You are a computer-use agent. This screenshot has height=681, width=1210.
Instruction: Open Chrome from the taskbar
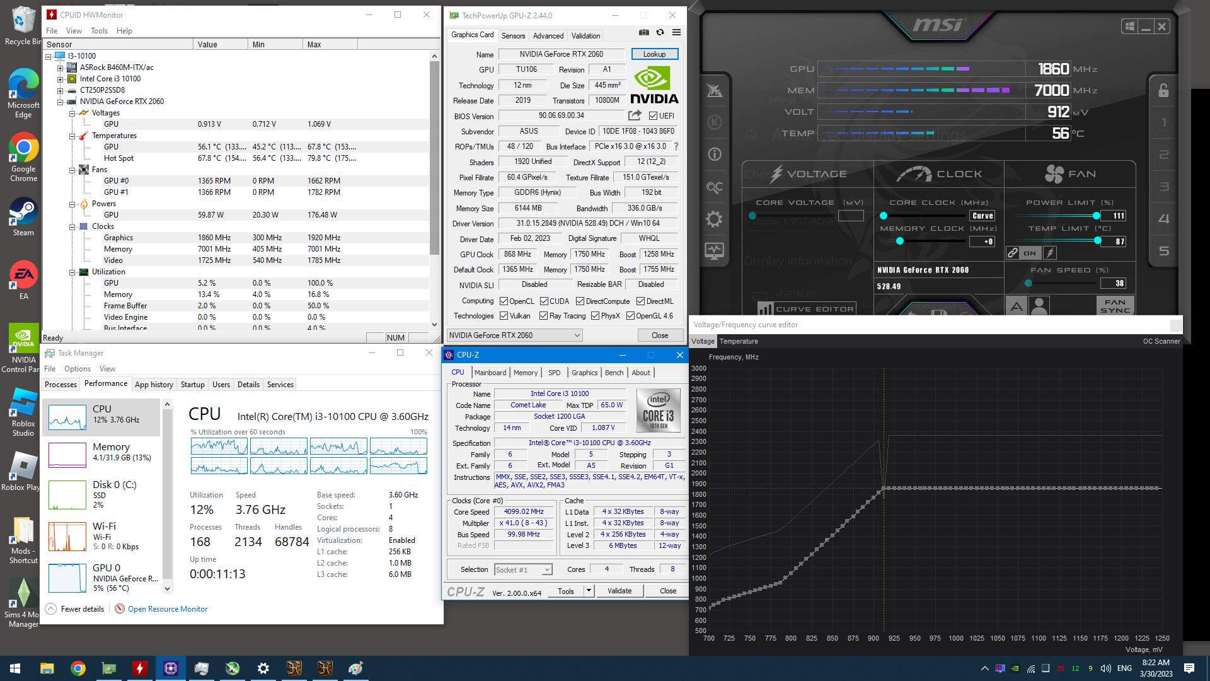[x=78, y=668]
